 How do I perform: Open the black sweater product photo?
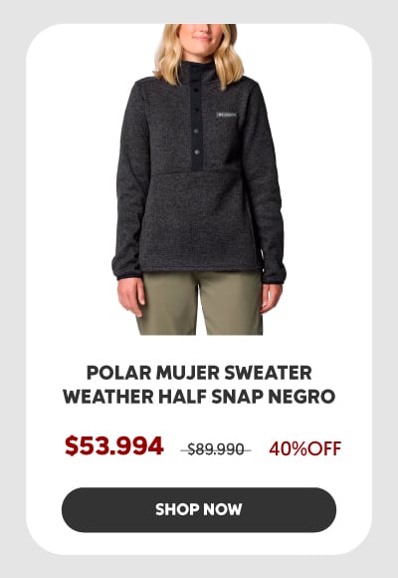(x=199, y=179)
